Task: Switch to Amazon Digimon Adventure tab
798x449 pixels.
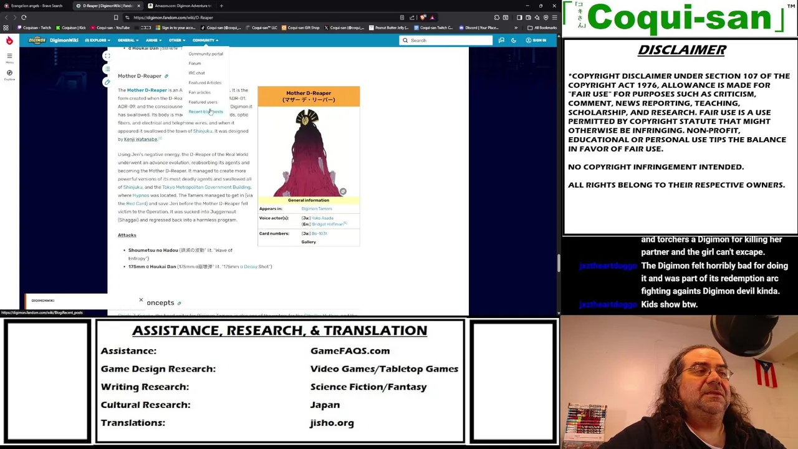Action: pyautogui.click(x=180, y=6)
